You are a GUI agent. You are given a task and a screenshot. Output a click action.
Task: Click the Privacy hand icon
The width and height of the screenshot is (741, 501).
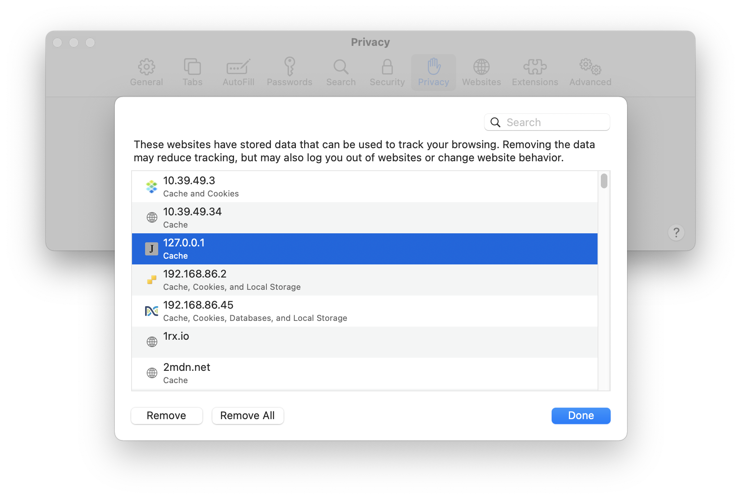coord(433,72)
